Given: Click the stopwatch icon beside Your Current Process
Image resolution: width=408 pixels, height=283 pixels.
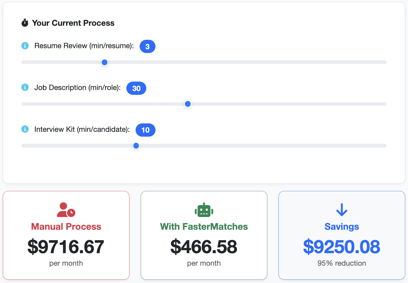Looking at the screenshot, I should click(x=25, y=23).
